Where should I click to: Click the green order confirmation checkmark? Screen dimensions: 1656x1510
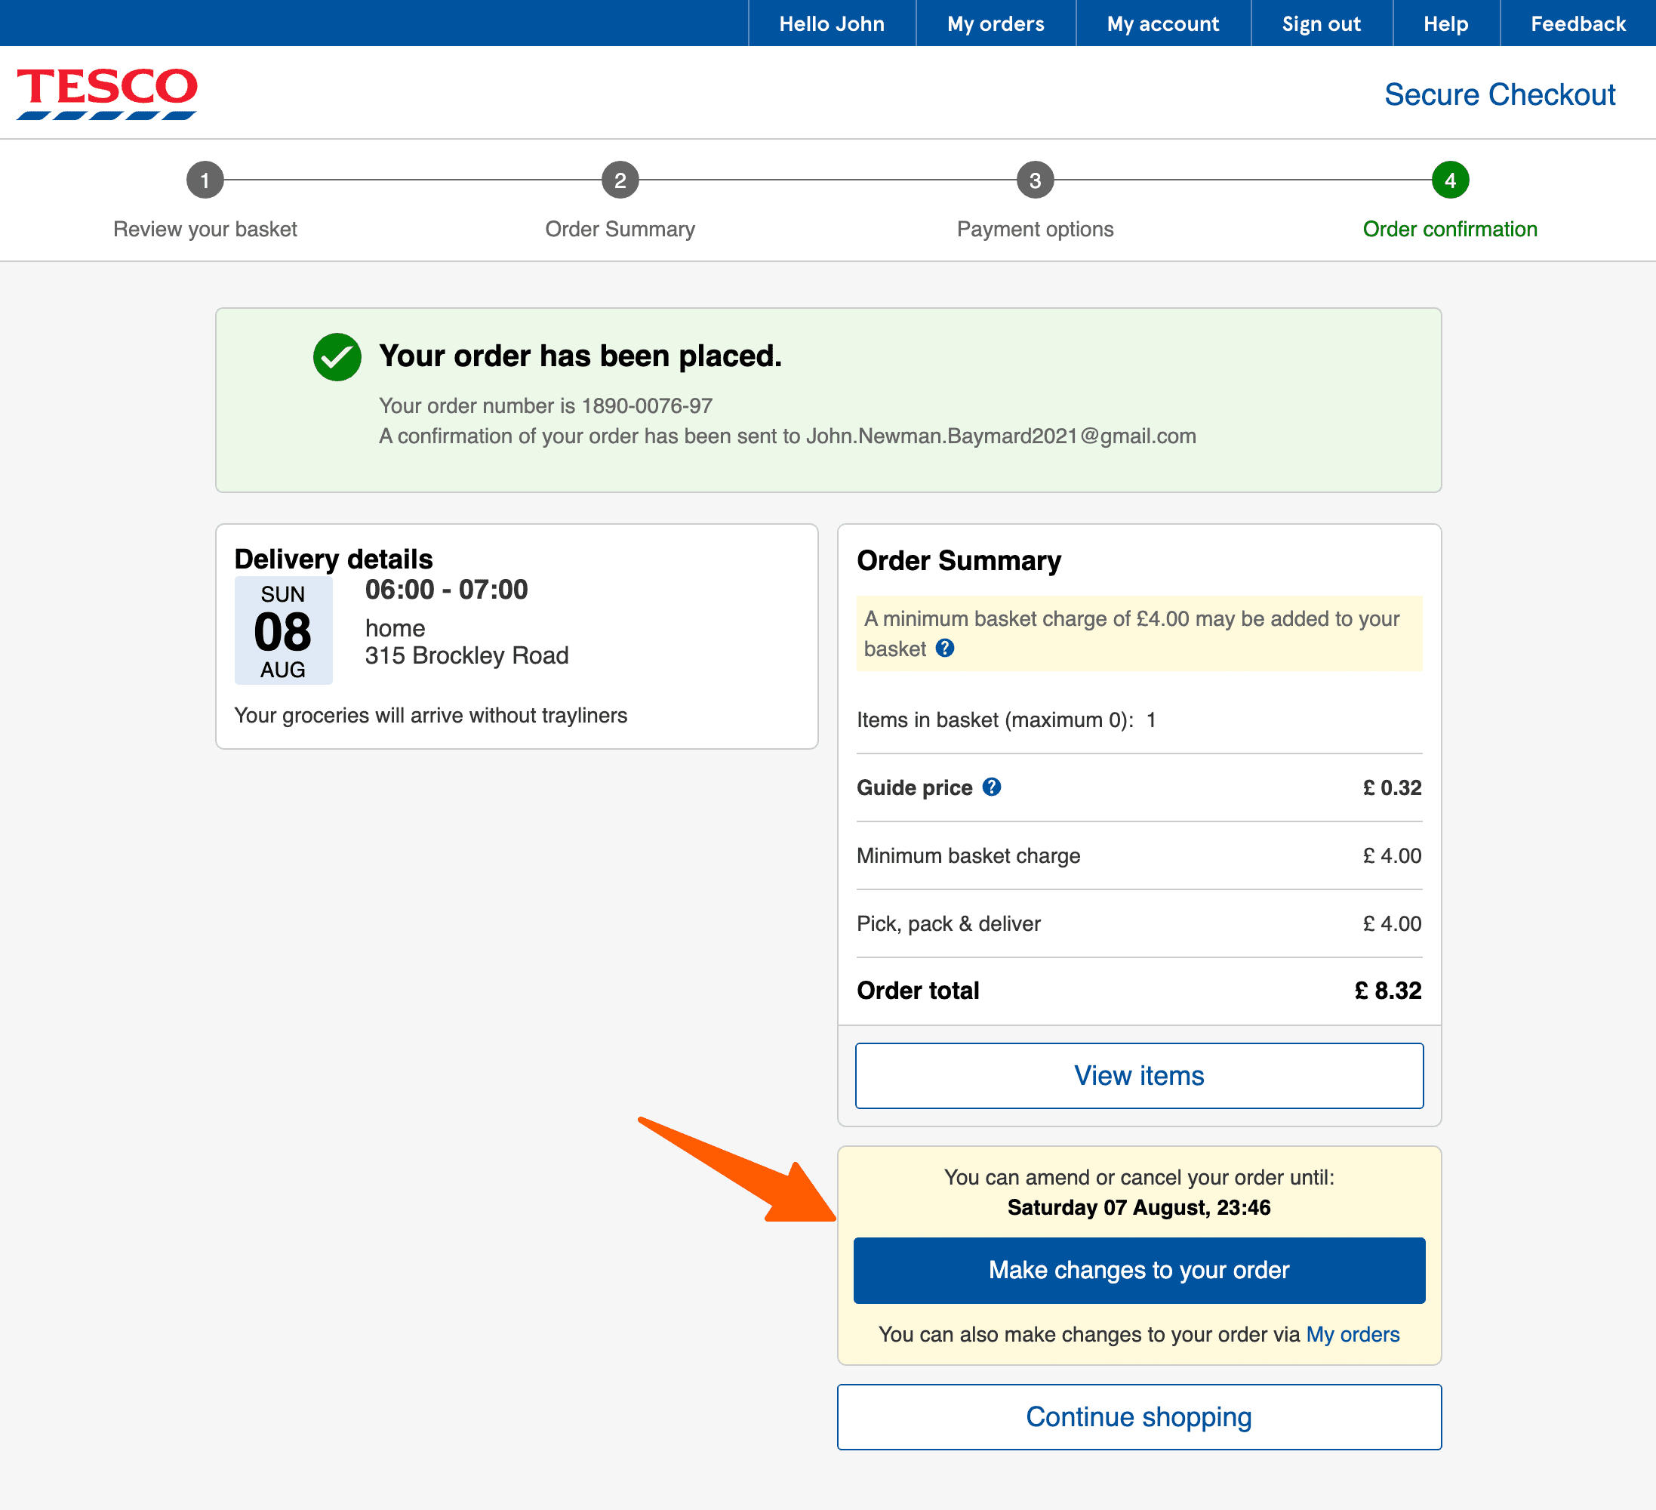point(337,356)
